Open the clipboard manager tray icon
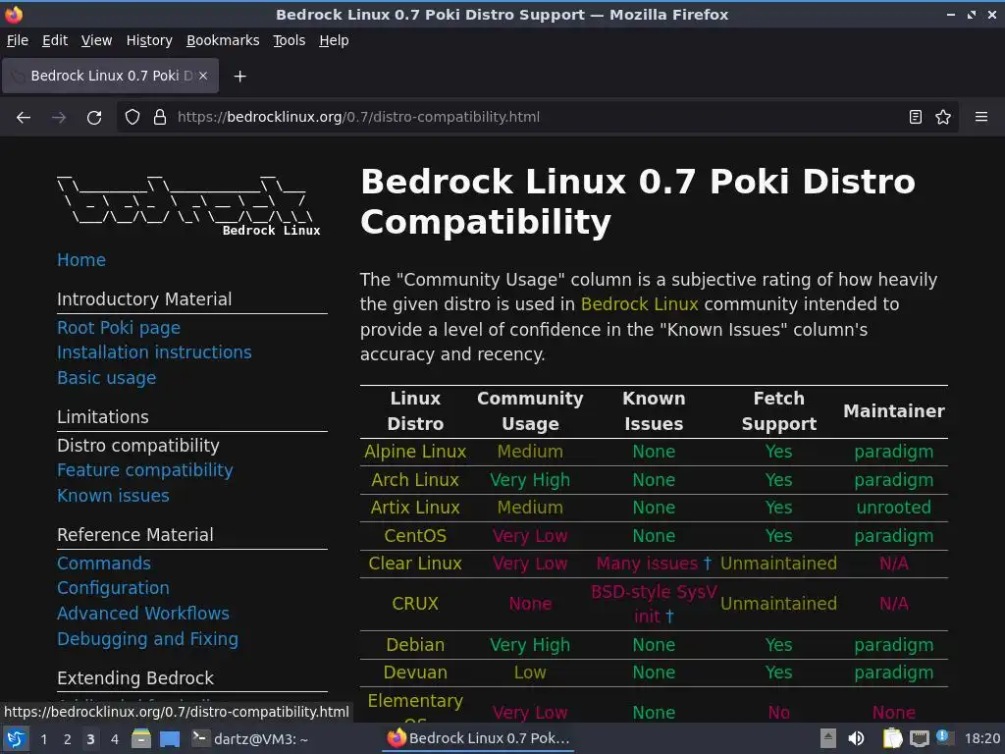The image size is (1005, 754). pyautogui.click(x=893, y=739)
